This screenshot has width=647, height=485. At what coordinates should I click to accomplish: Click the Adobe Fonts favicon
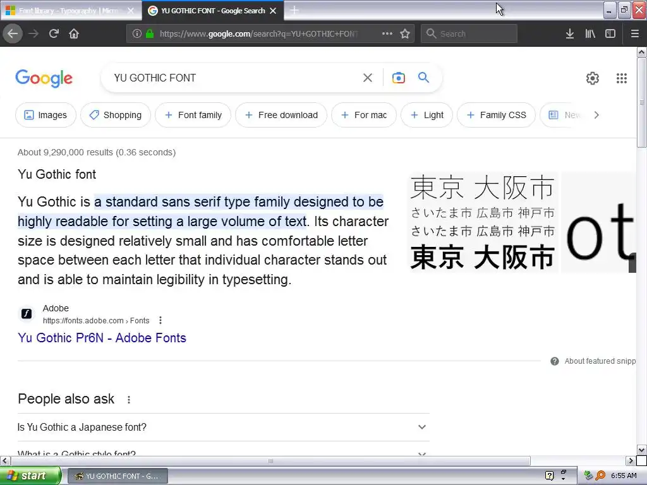click(27, 314)
